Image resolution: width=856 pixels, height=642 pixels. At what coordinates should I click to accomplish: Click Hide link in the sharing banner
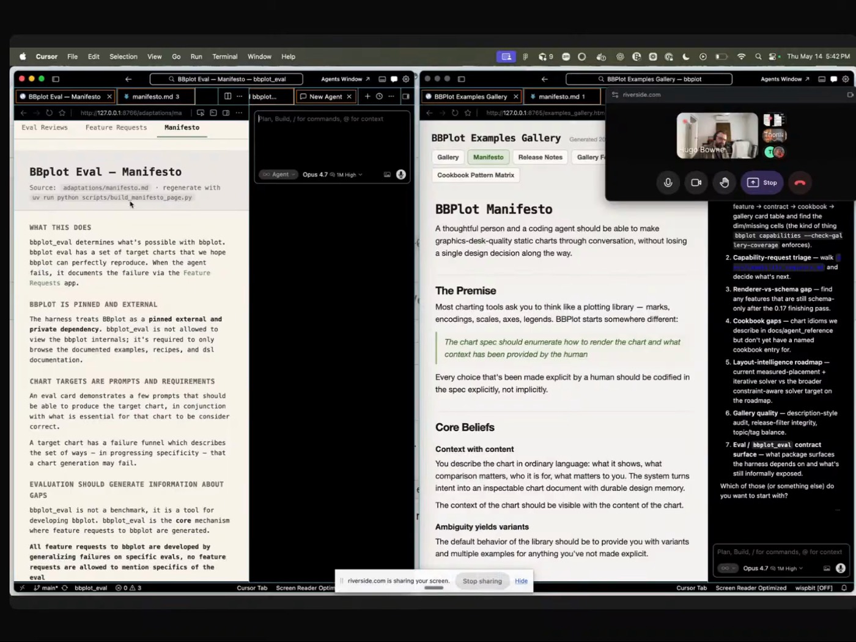(521, 581)
